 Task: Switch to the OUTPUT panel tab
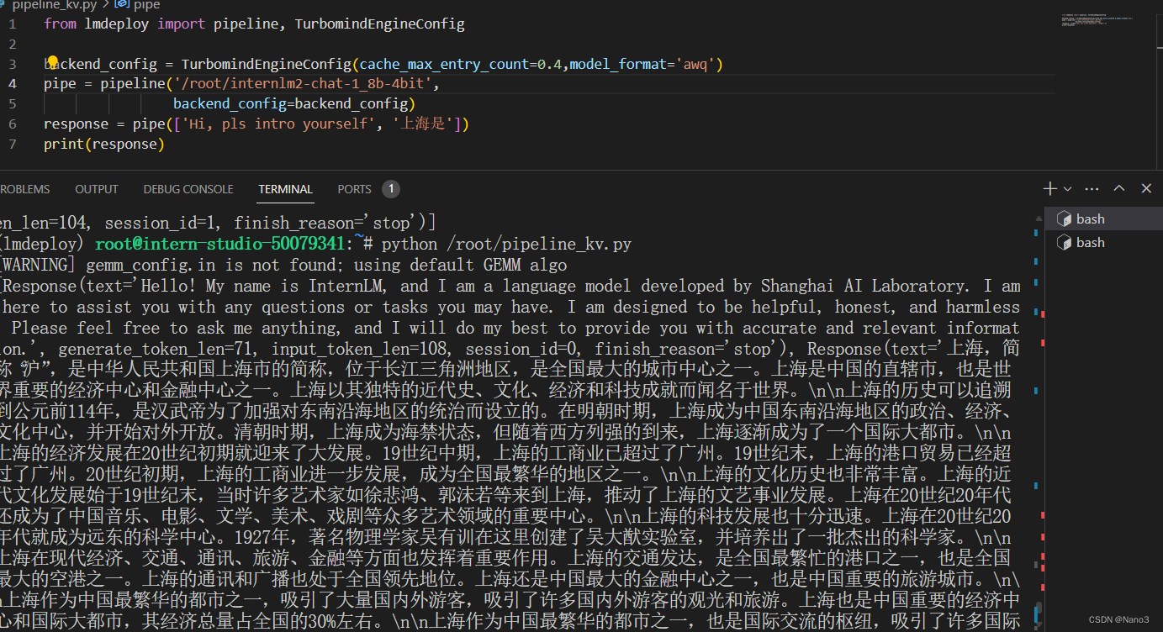(x=97, y=189)
